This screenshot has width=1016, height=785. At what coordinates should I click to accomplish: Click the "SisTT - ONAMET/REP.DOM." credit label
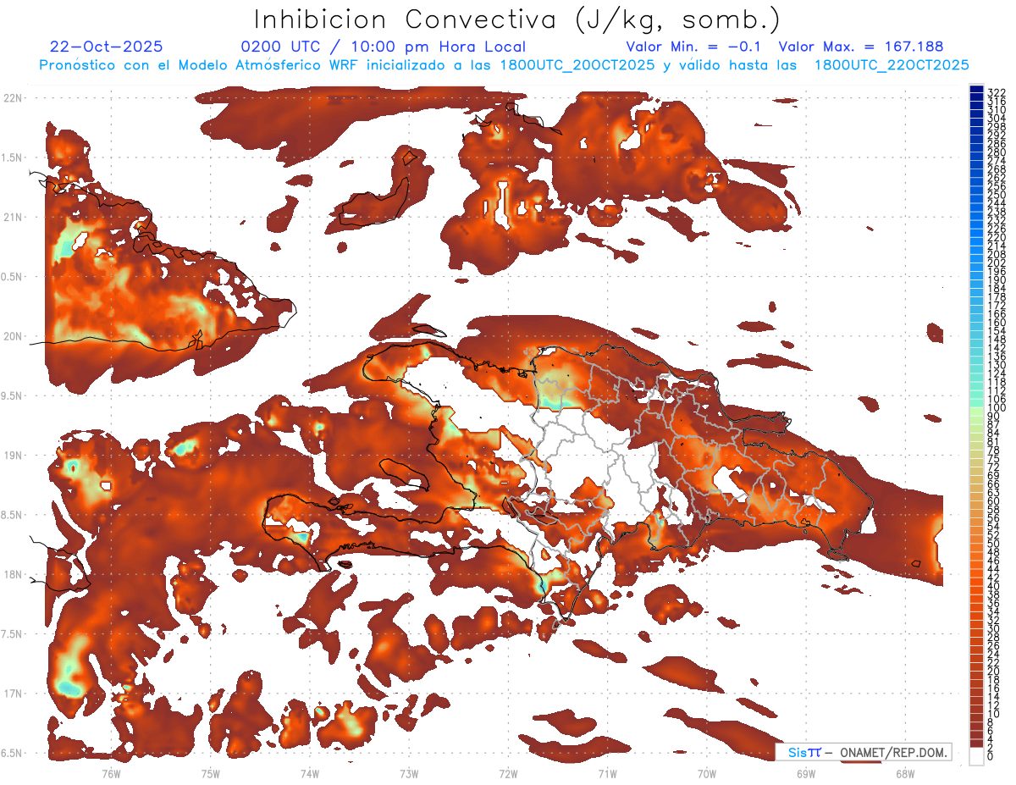pyautogui.click(x=862, y=753)
